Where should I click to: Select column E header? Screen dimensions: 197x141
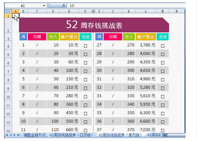[69, 11]
